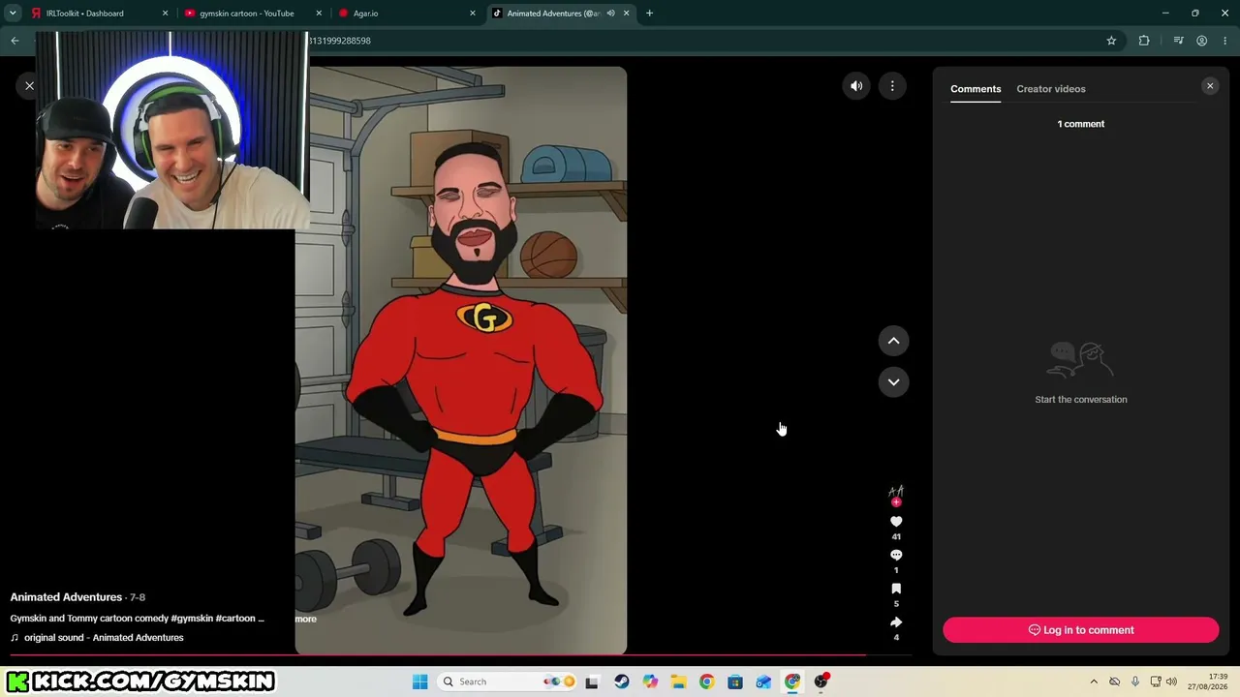Open the Windows Start menu

point(419,682)
